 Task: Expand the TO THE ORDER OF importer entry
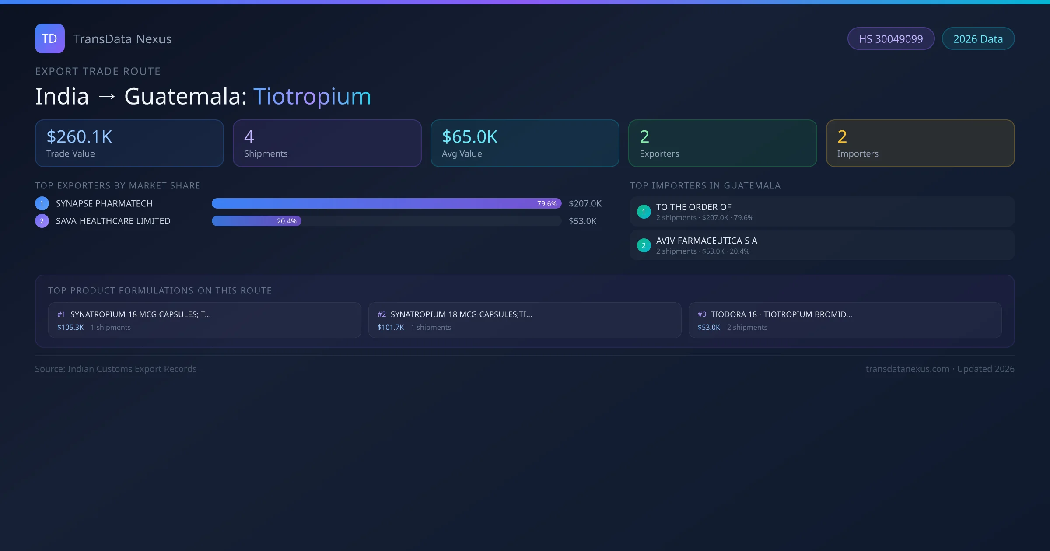coord(822,211)
